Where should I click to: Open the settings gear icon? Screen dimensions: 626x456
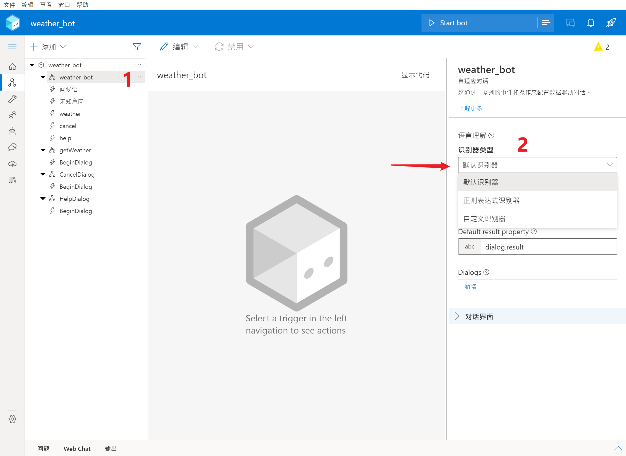(12, 419)
